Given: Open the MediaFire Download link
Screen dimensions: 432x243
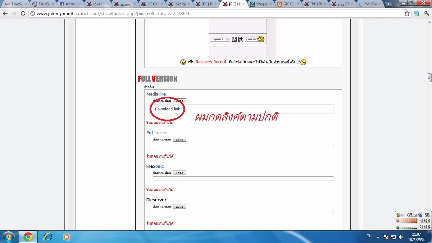Looking at the screenshot, I should click(x=167, y=109).
